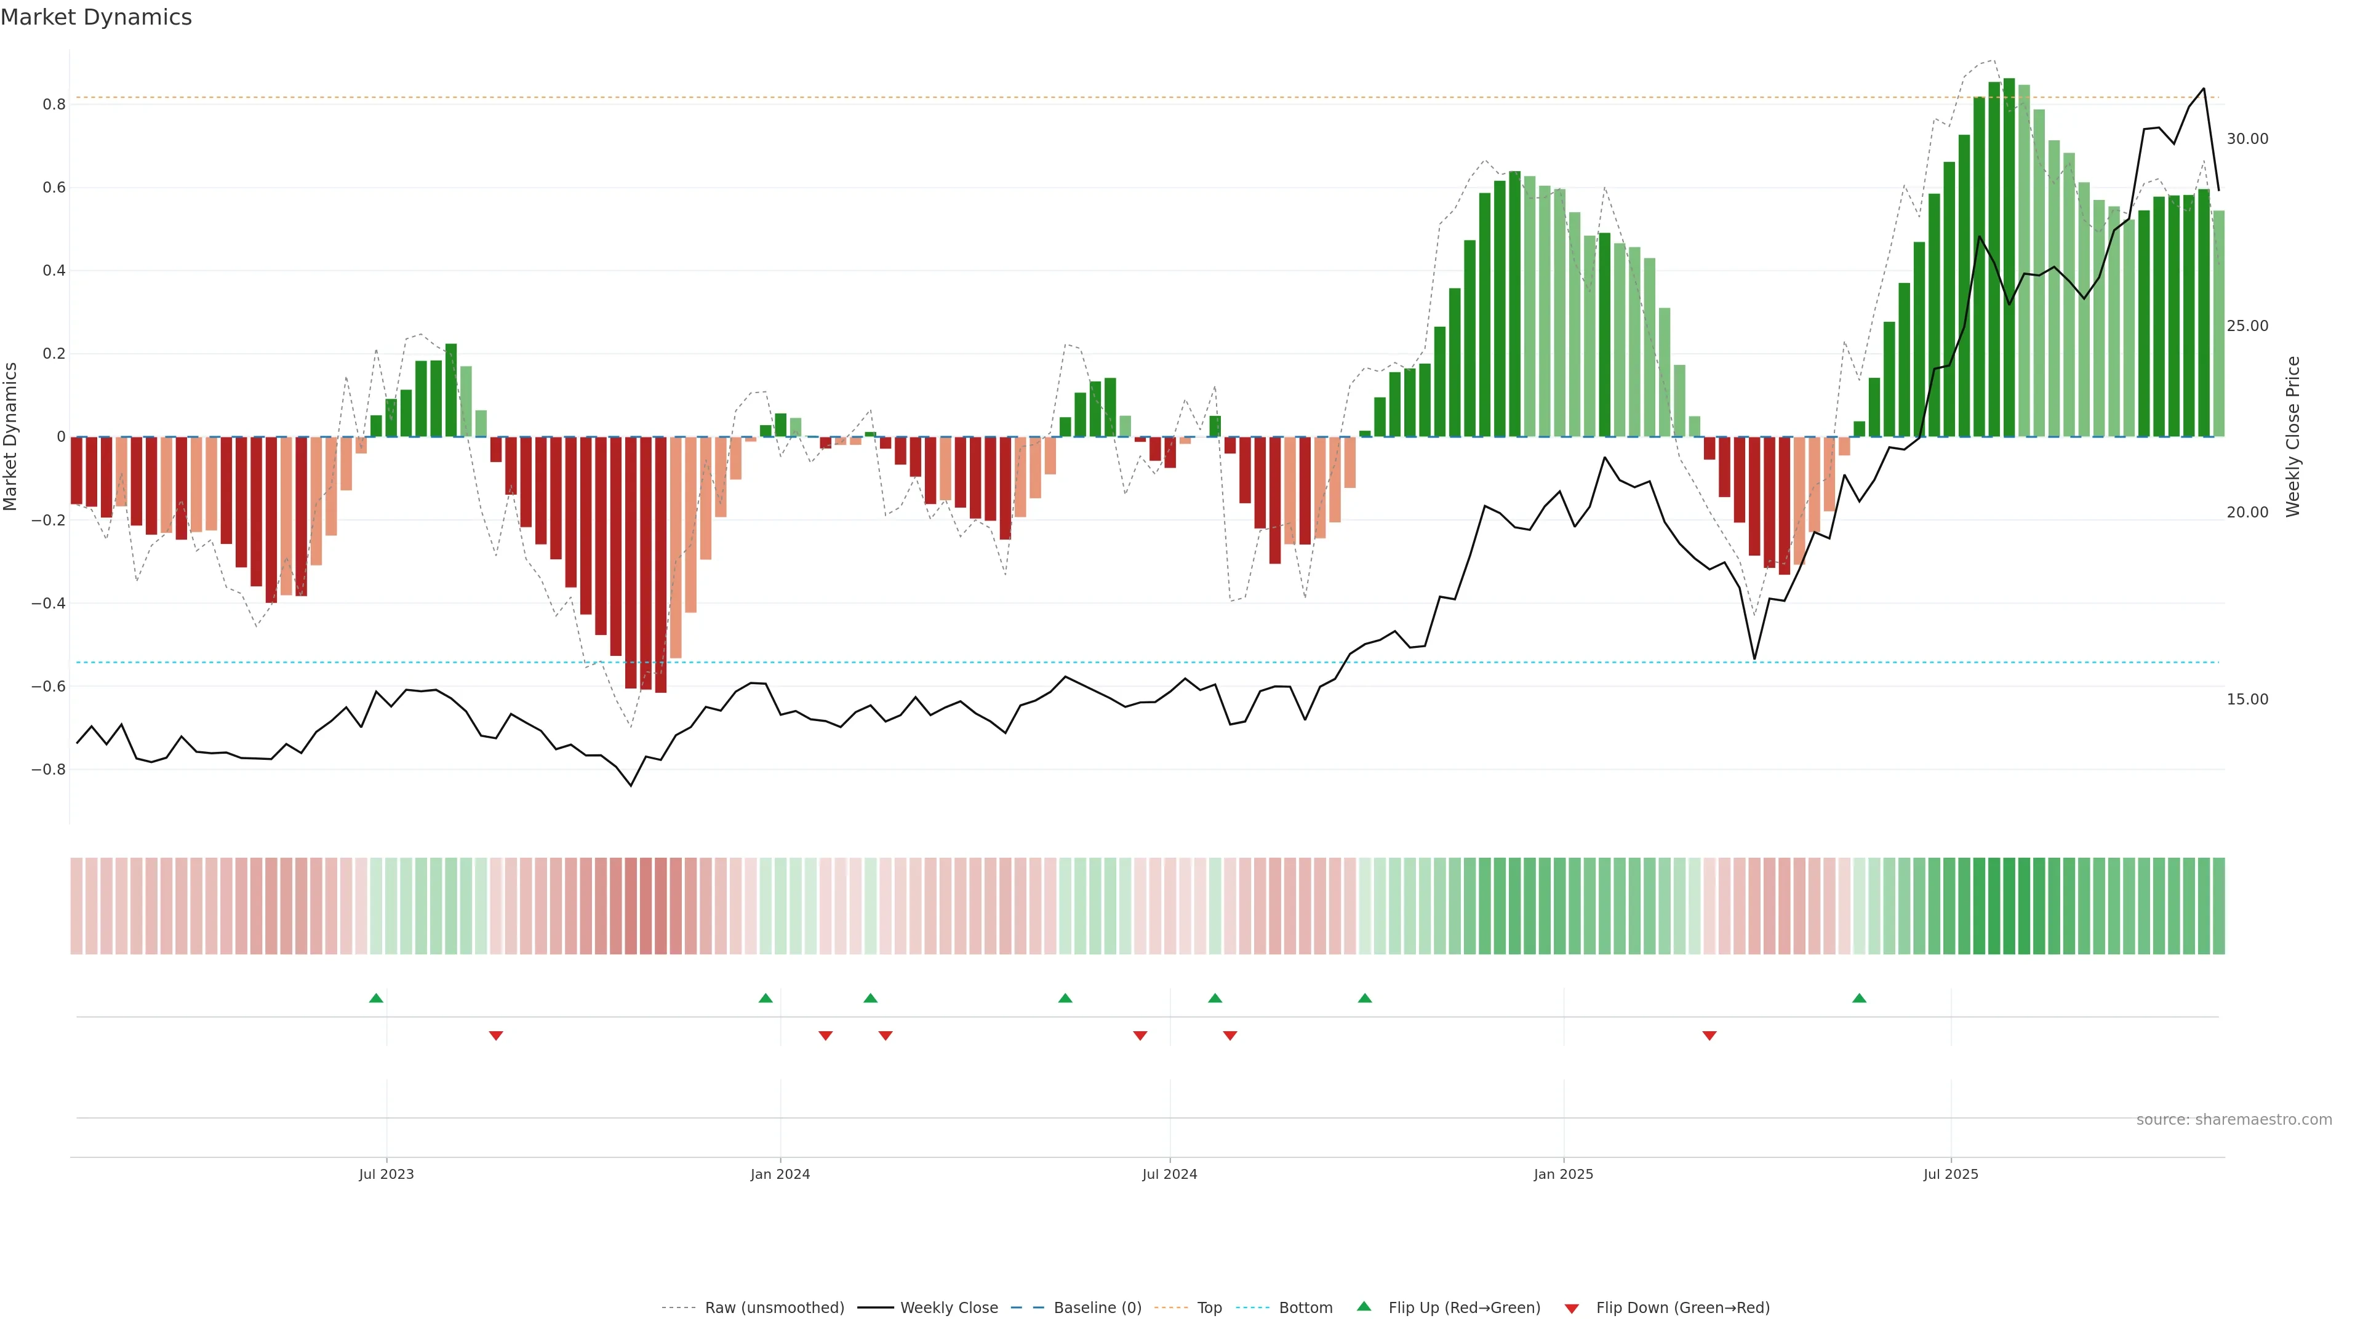This screenshot has height=1329, width=2363.
Task: Click the first green flip-up triangle marker
Action: pyautogui.click(x=376, y=998)
